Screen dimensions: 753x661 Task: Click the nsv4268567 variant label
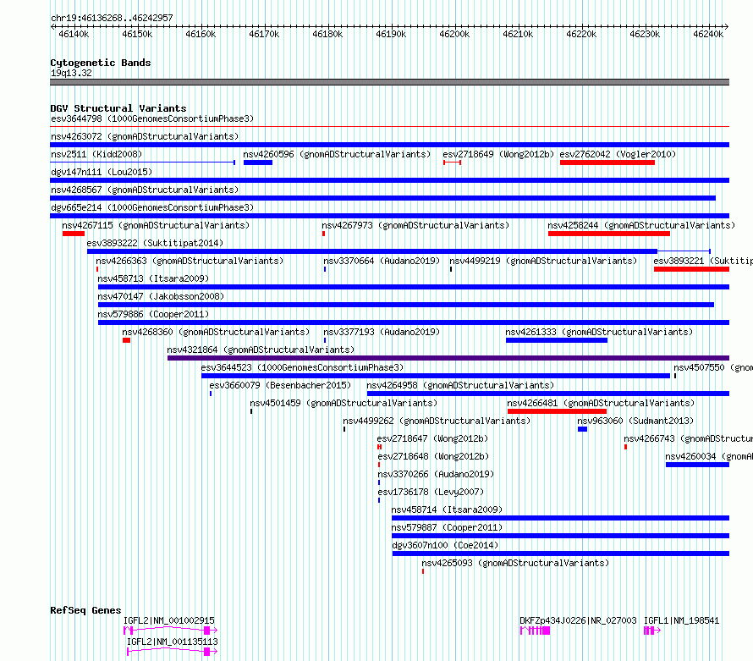pyautogui.click(x=145, y=190)
